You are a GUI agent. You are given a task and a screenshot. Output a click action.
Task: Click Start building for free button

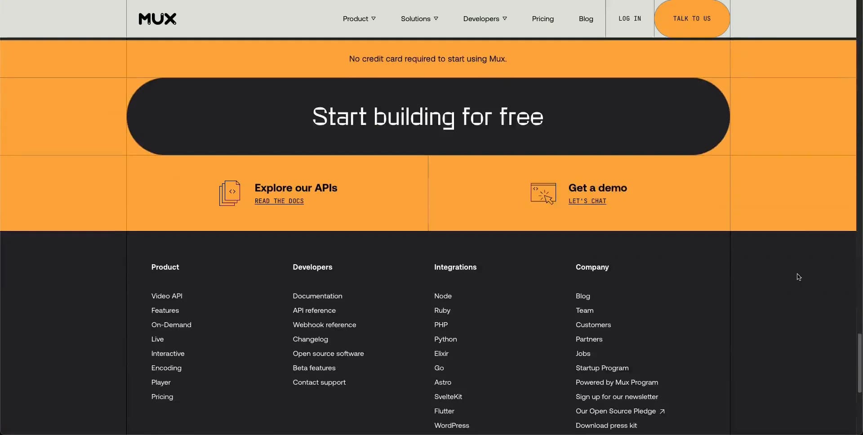tap(428, 116)
